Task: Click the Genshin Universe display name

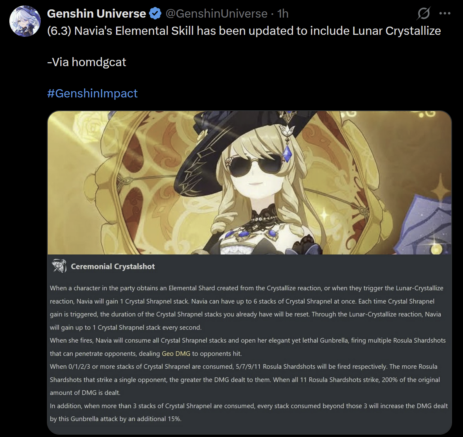Action: point(97,14)
